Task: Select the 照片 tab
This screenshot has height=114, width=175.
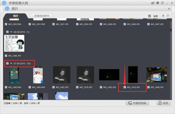Action: tap(16, 16)
